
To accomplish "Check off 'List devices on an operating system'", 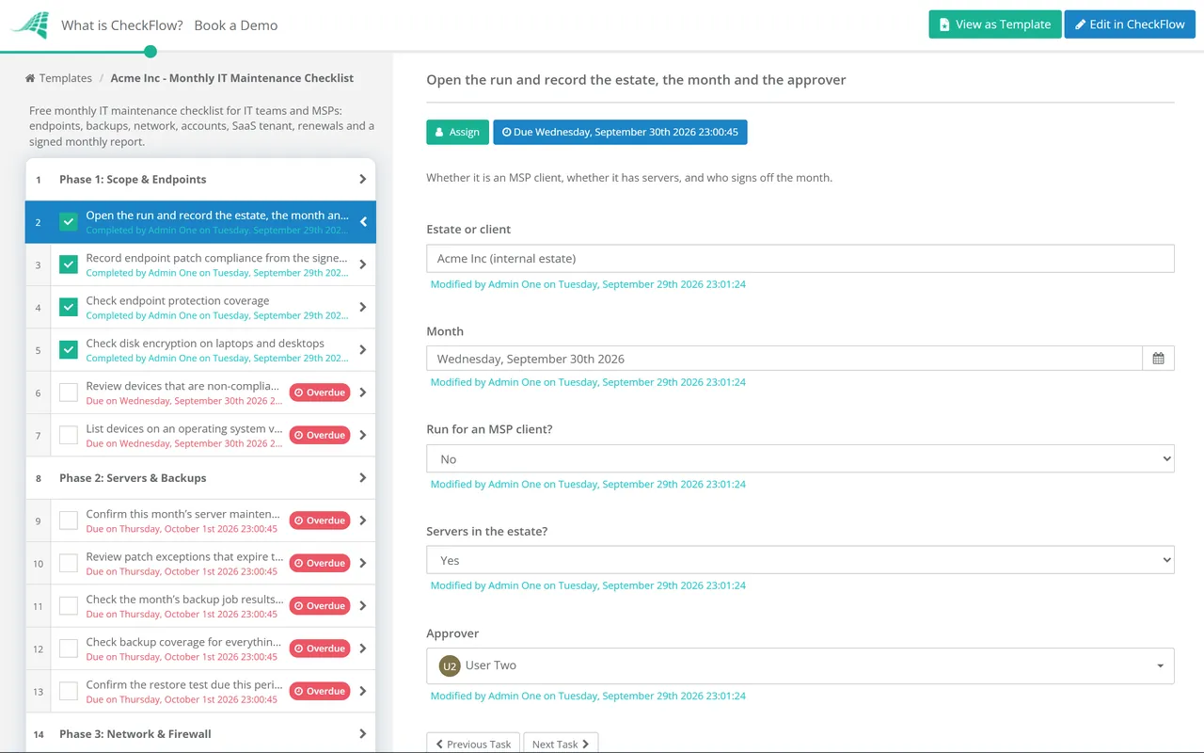I will tap(69, 435).
